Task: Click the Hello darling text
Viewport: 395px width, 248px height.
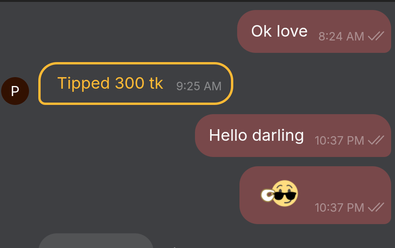Action: [x=256, y=135]
